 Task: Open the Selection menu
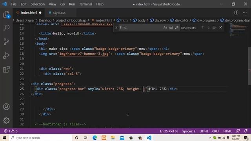(x=38, y=4)
